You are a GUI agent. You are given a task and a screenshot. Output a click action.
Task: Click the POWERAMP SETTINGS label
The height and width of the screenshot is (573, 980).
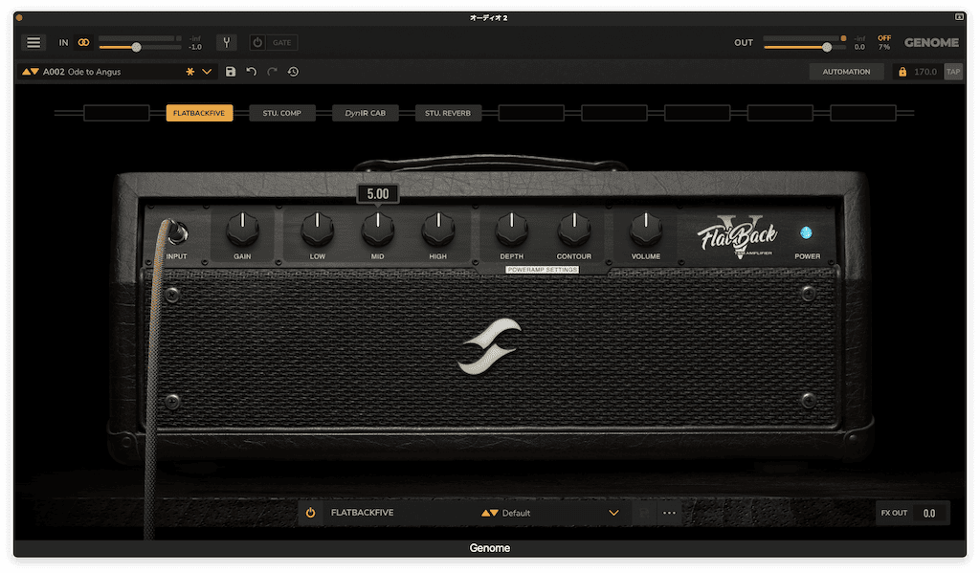point(542,270)
